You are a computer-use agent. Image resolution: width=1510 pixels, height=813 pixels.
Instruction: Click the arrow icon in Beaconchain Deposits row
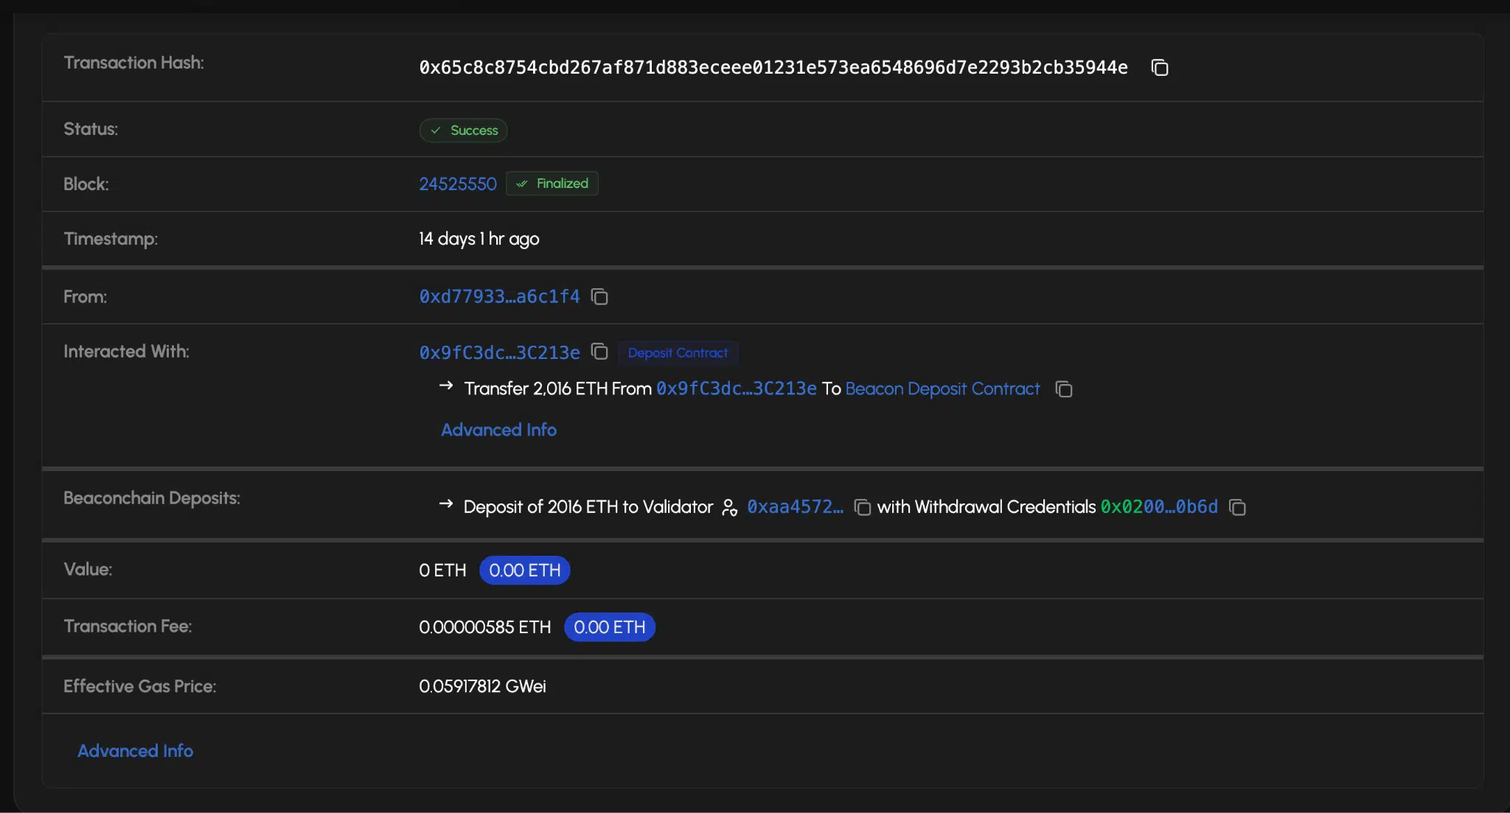click(x=446, y=504)
